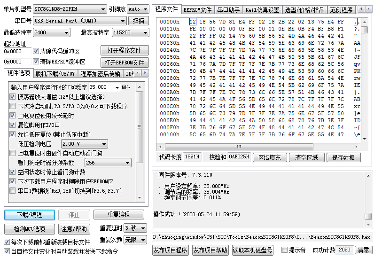Screen dimensions: 374x258
Task: Click the 打开EEPROM文件 button
Action: [125, 63]
